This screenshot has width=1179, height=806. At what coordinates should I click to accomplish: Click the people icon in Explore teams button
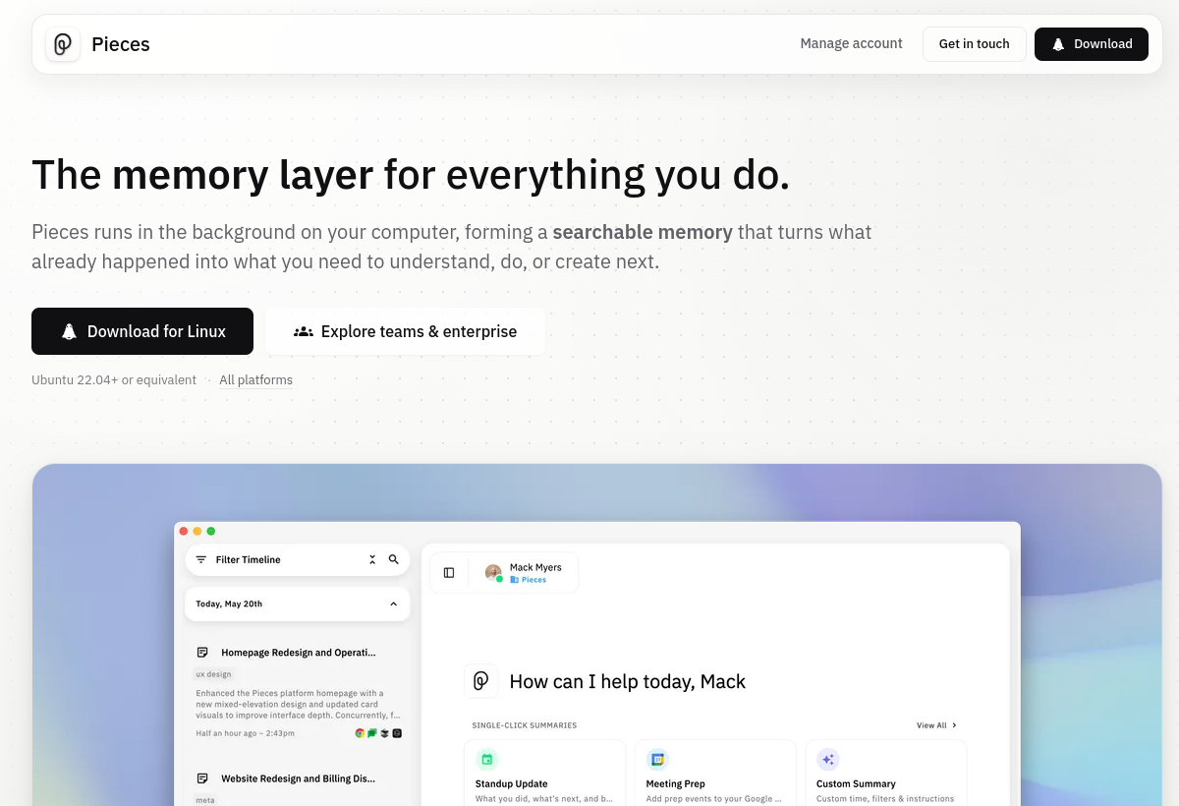coord(303,331)
